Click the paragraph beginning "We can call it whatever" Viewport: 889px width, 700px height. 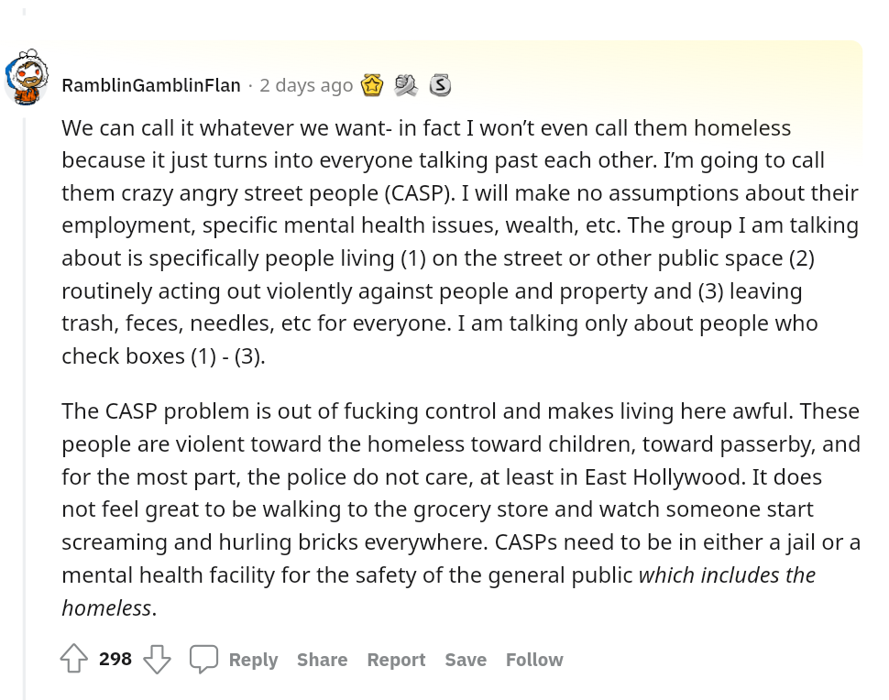tap(460, 242)
